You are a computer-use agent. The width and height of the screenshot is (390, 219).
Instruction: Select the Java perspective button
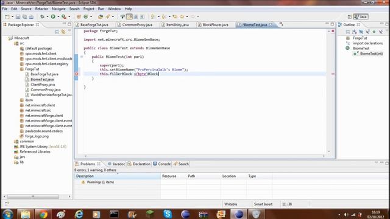coord(361,16)
